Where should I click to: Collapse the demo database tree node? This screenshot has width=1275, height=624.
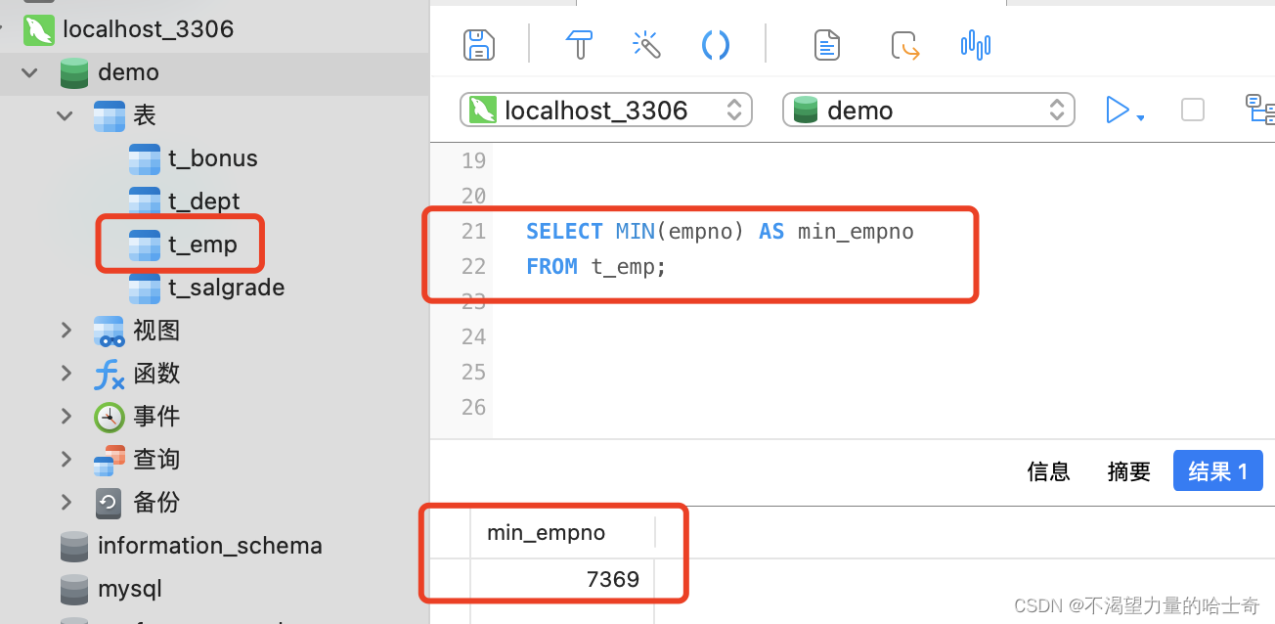[30, 72]
